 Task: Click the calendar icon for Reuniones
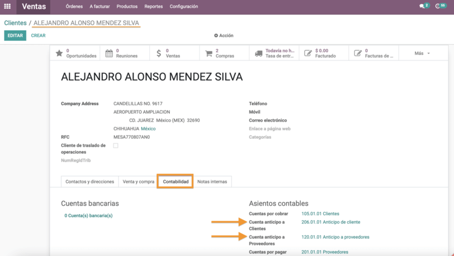(109, 53)
